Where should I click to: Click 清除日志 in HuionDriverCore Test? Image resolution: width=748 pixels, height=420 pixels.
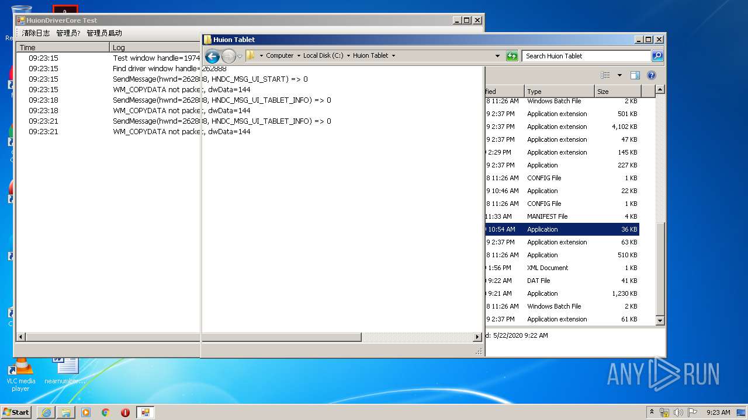point(36,33)
